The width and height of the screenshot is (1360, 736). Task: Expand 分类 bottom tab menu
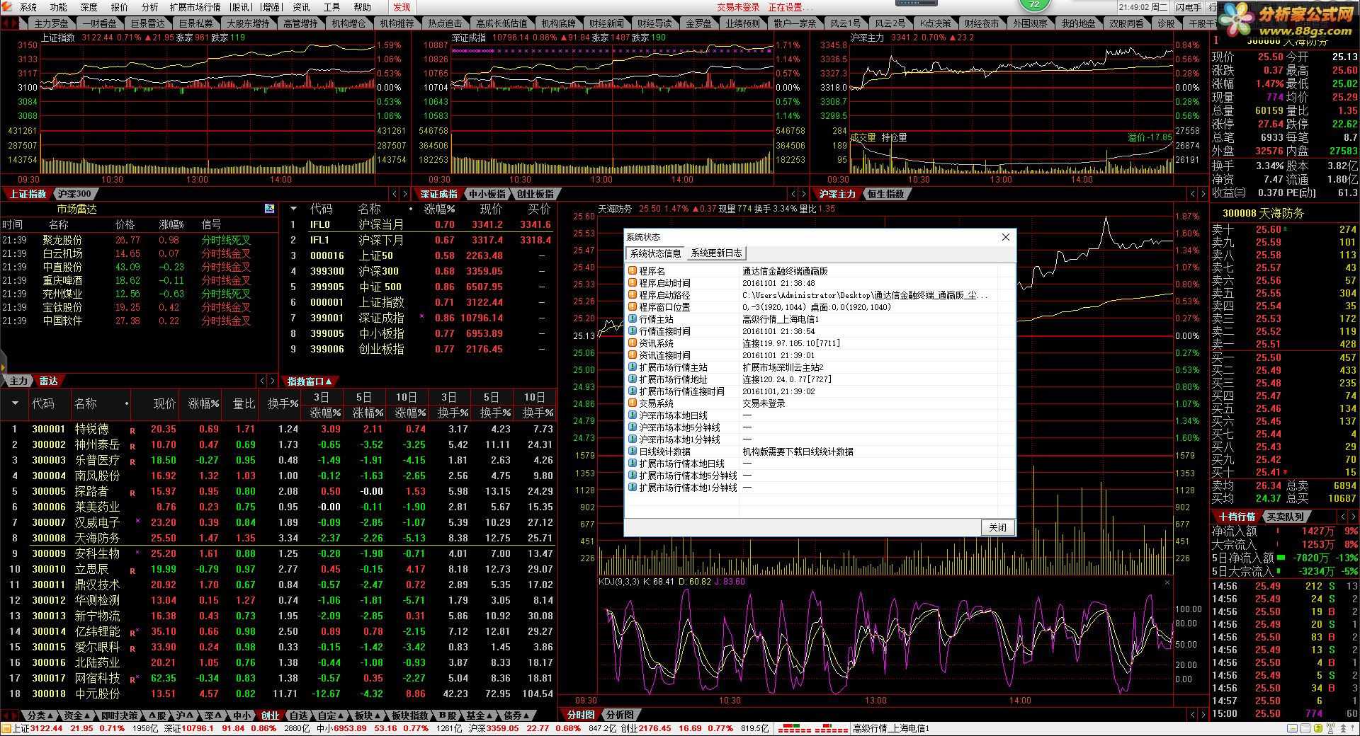[x=40, y=715]
